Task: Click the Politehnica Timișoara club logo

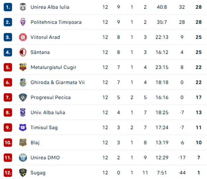Action: (x=22, y=22)
